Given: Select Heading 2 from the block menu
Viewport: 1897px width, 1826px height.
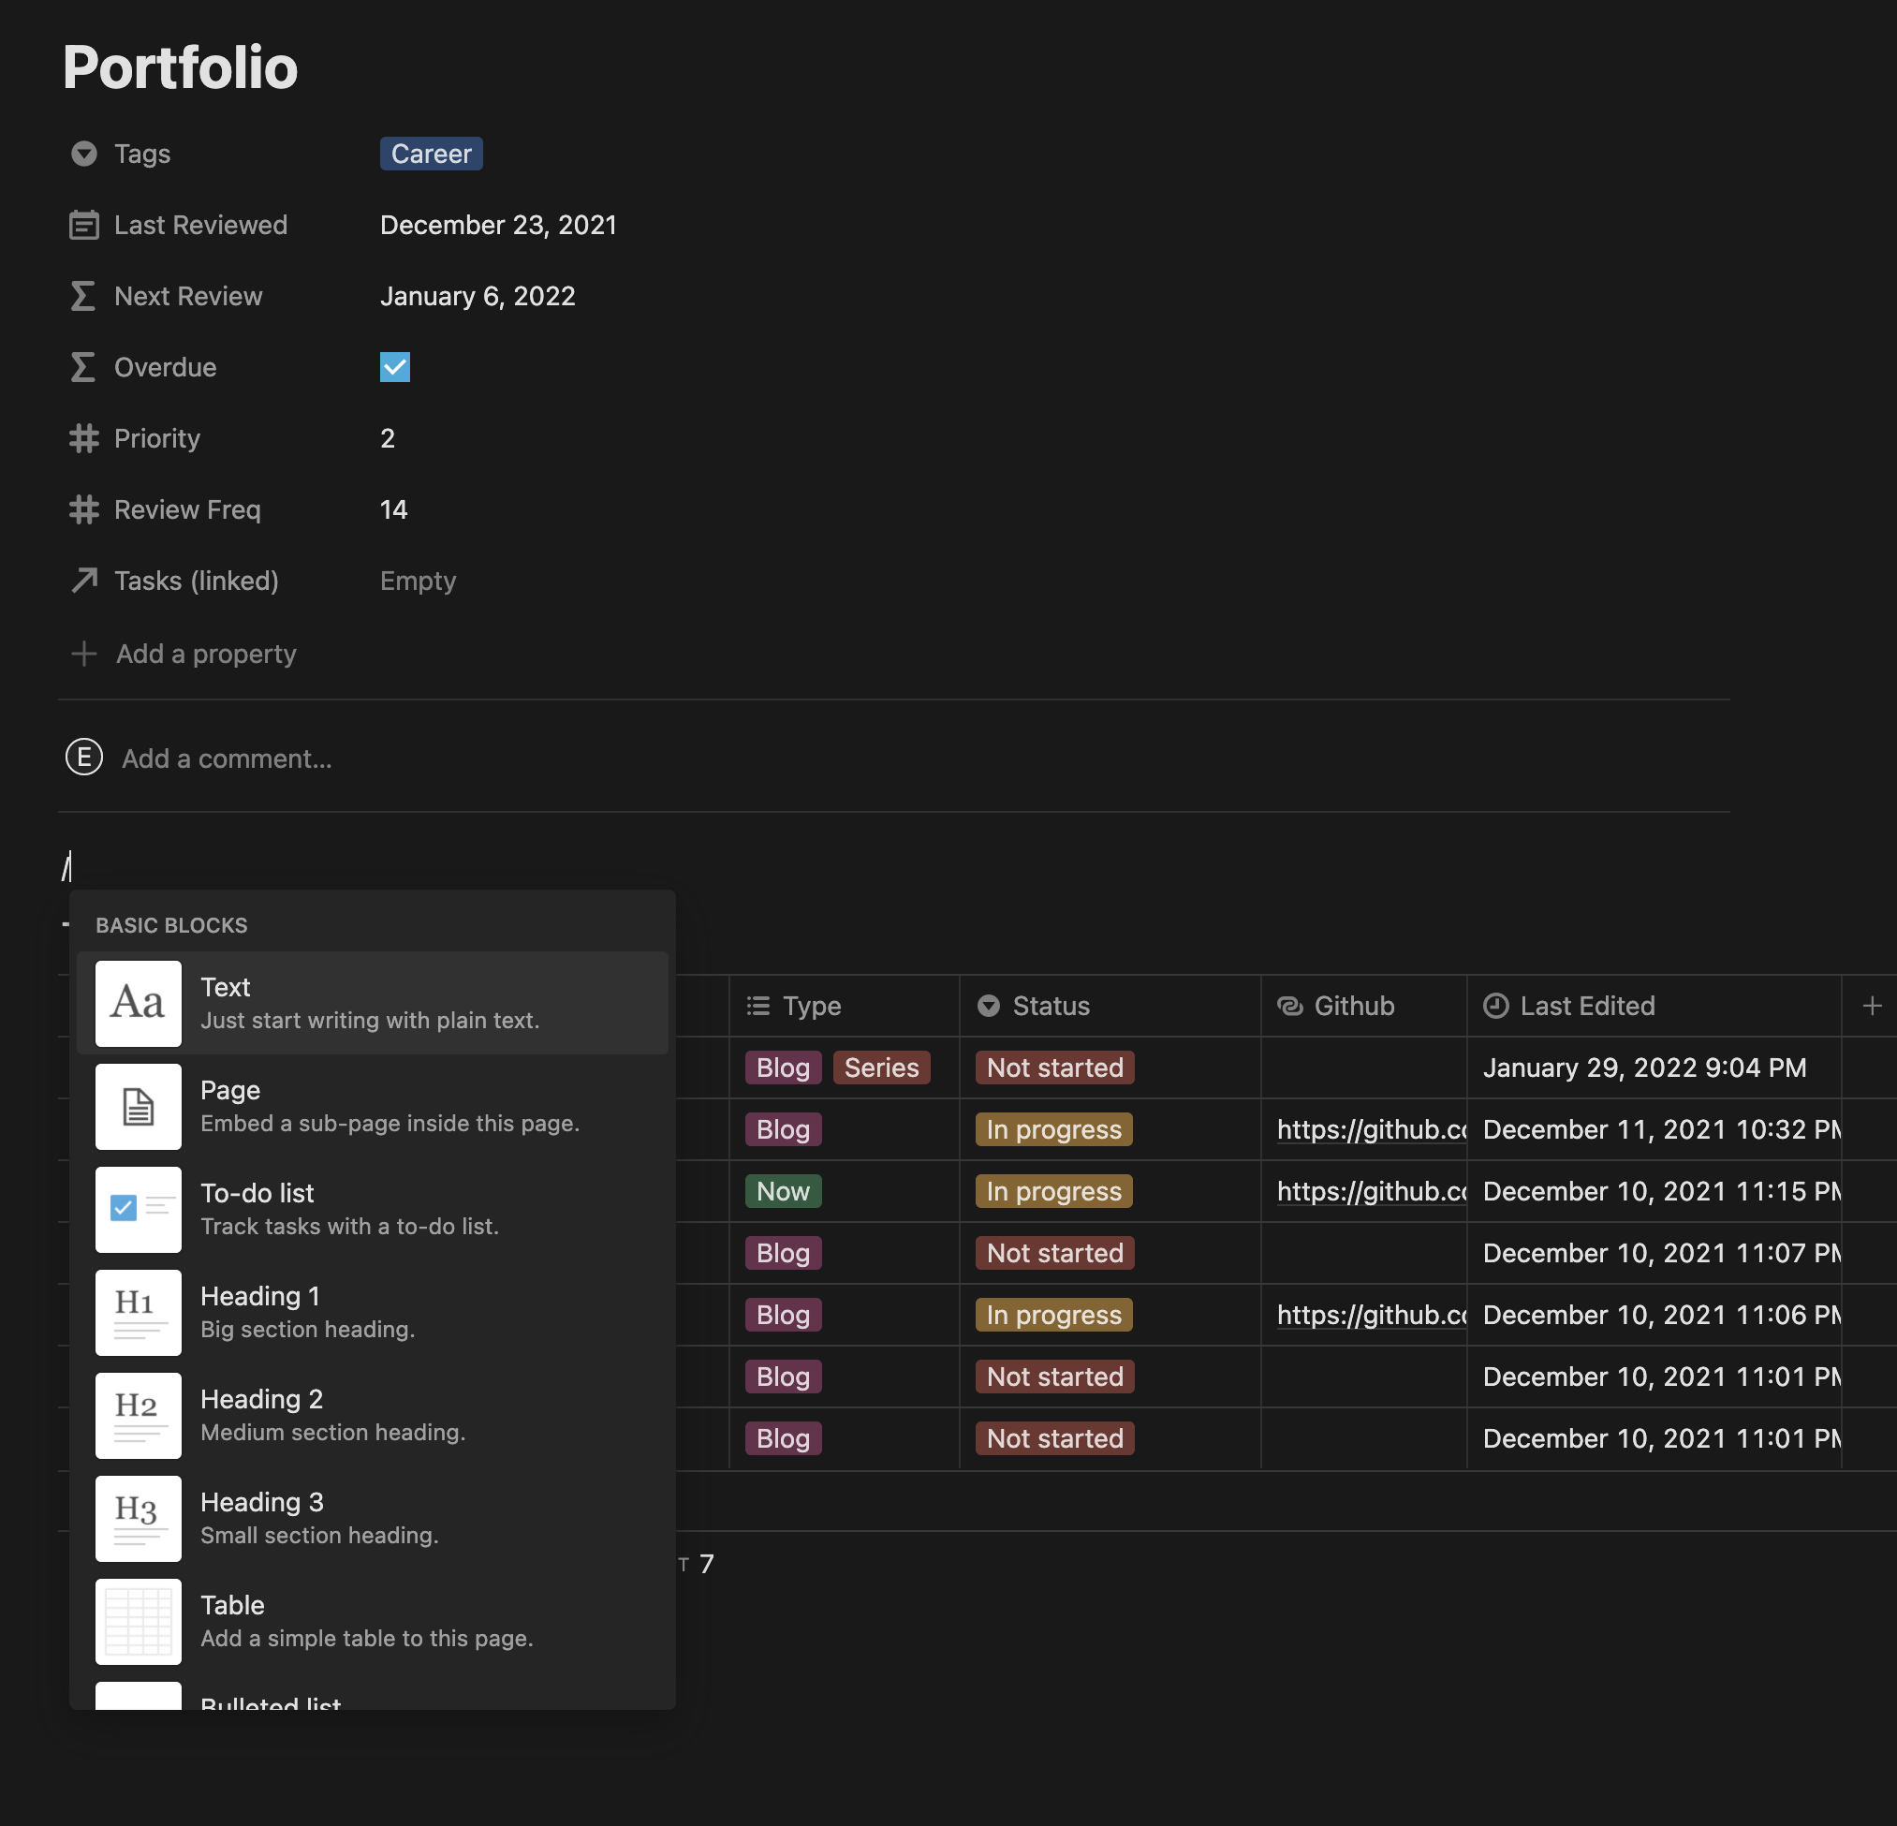Looking at the screenshot, I should [x=261, y=1416].
